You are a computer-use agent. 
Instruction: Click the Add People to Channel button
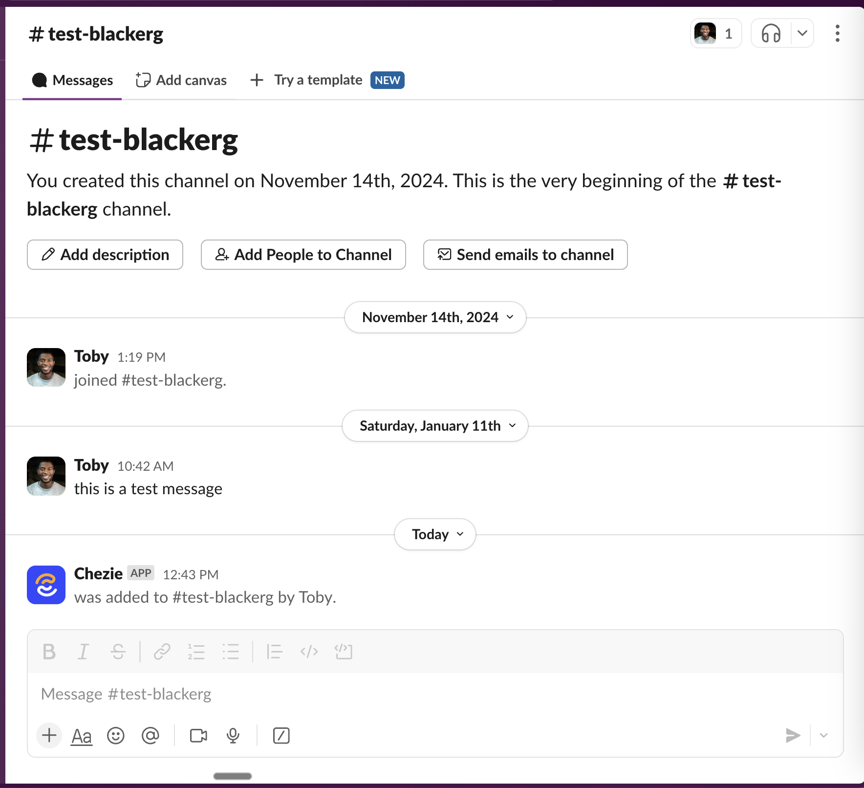point(303,255)
